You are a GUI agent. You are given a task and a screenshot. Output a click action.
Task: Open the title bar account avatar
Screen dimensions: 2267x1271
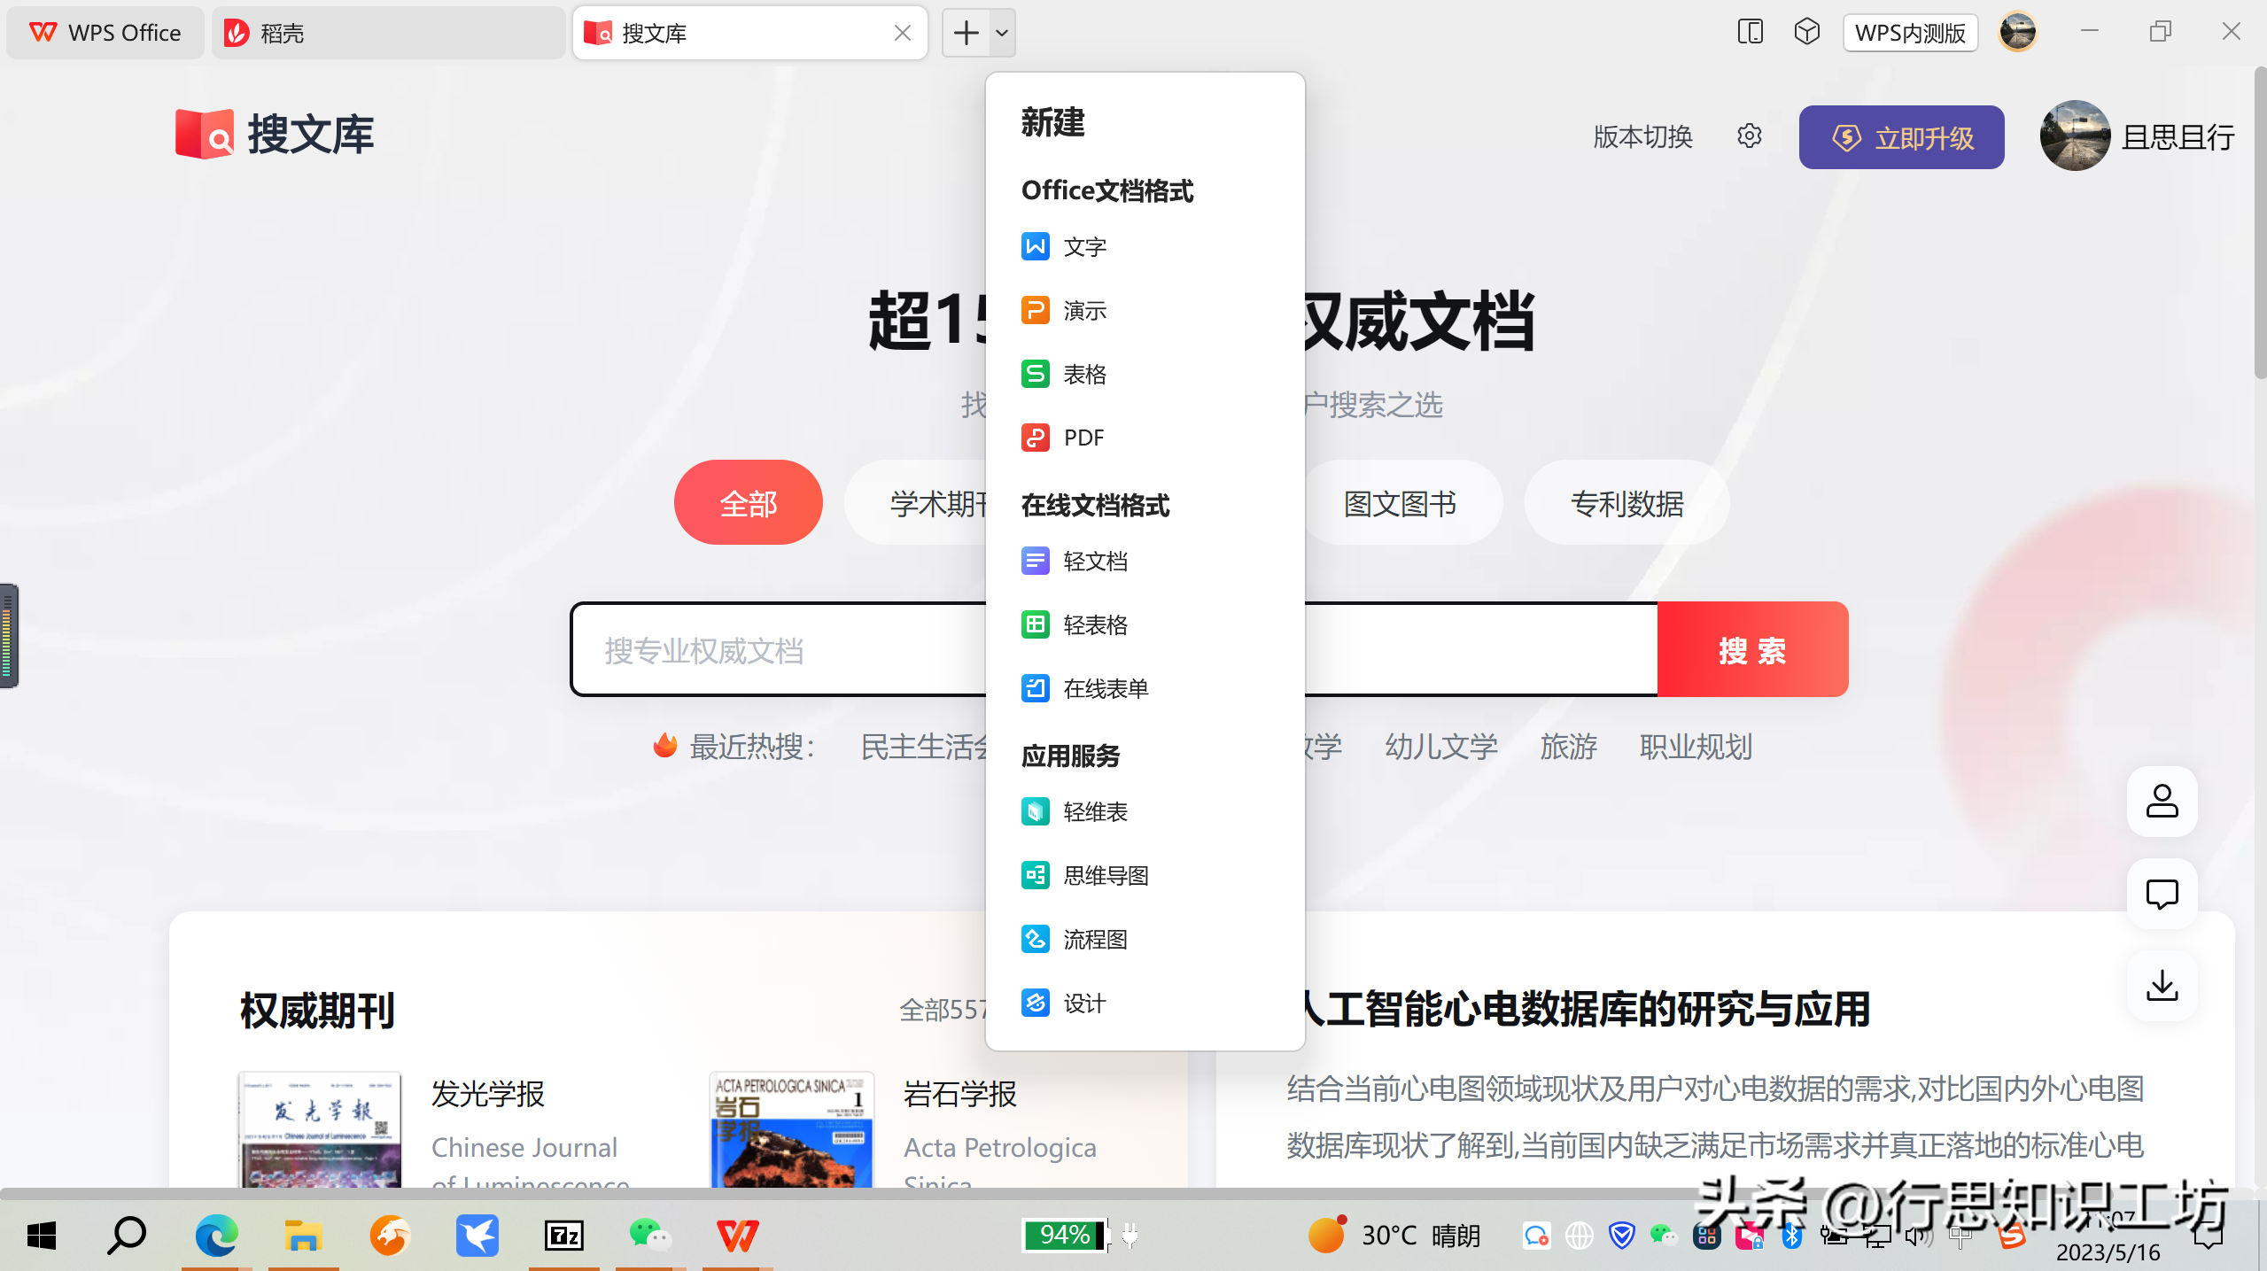pyautogui.click(x=2017, y=33)
